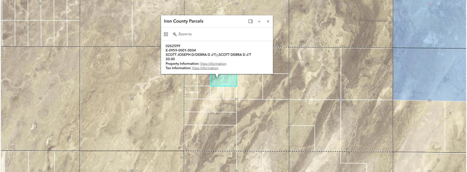Collapse the parcel popup with chevron
This screenshot has width=467, height=172.
click(x=259, y=21)
